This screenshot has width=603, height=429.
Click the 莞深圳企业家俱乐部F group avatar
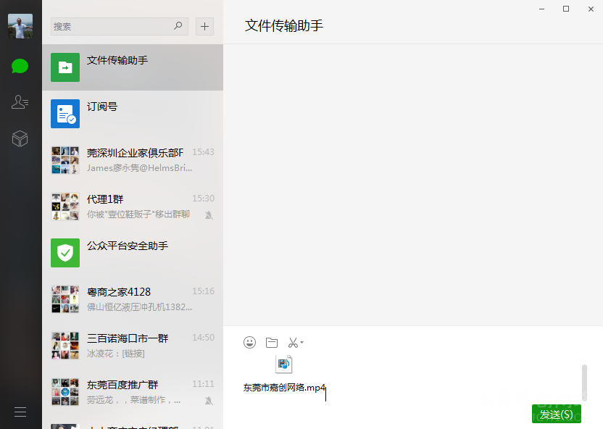click(65, 160)
